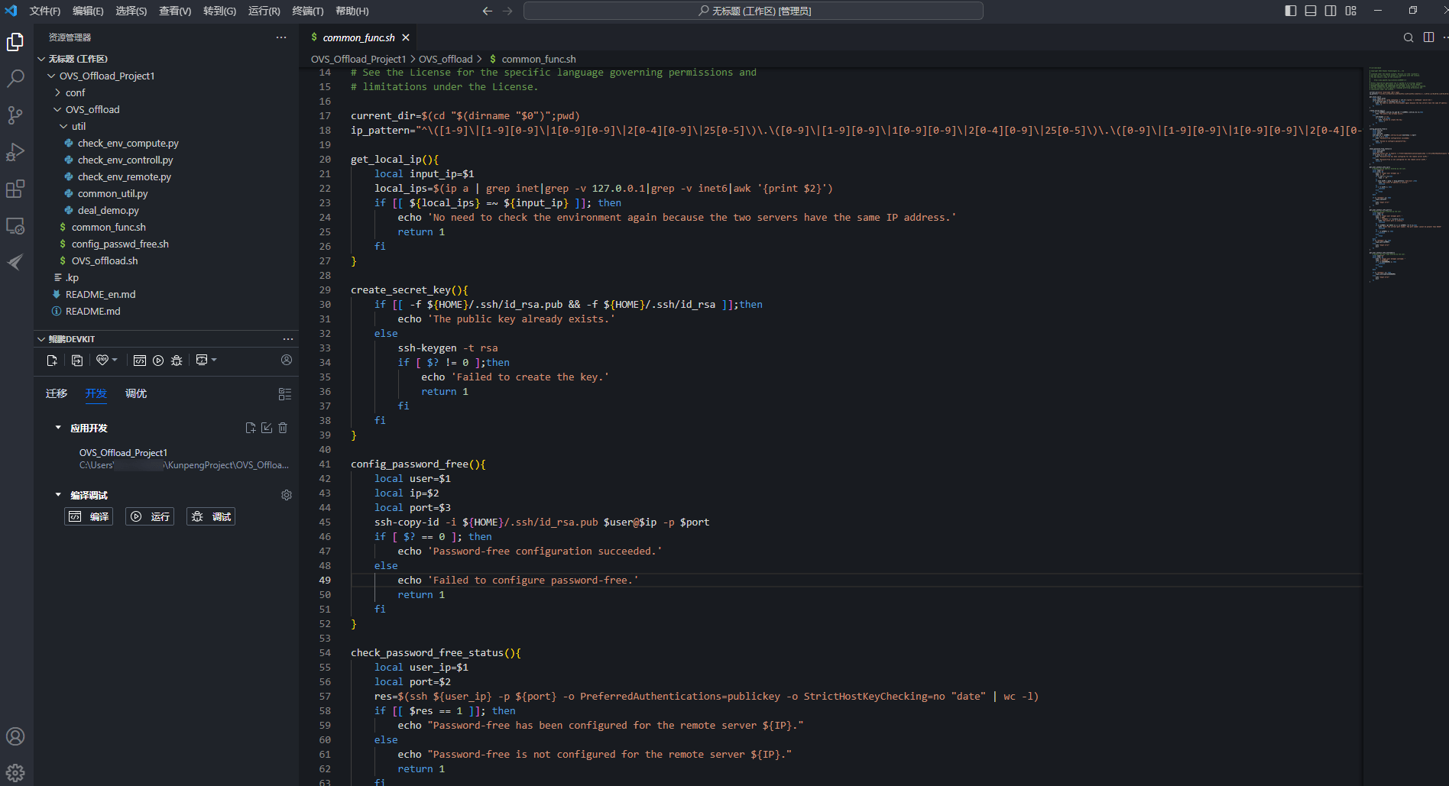
Task: Click OVS_offload in the breadcrumb
Action: (x=446, y=59)
